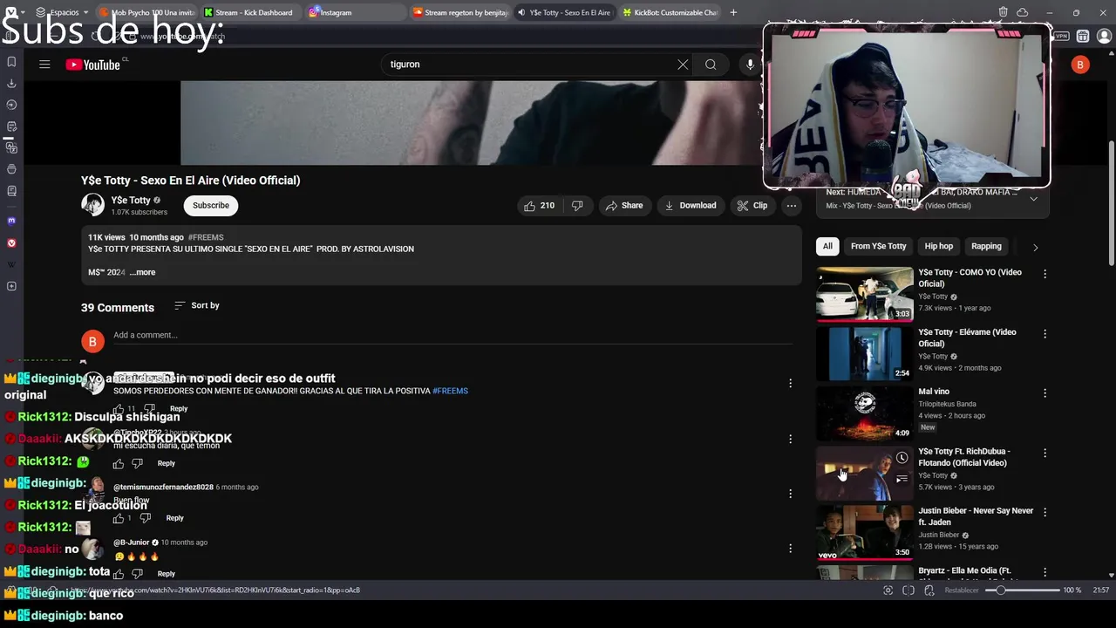Open options menu for Mal vino video
This screenshot has height=628, width=1116.
point(1045,393)
